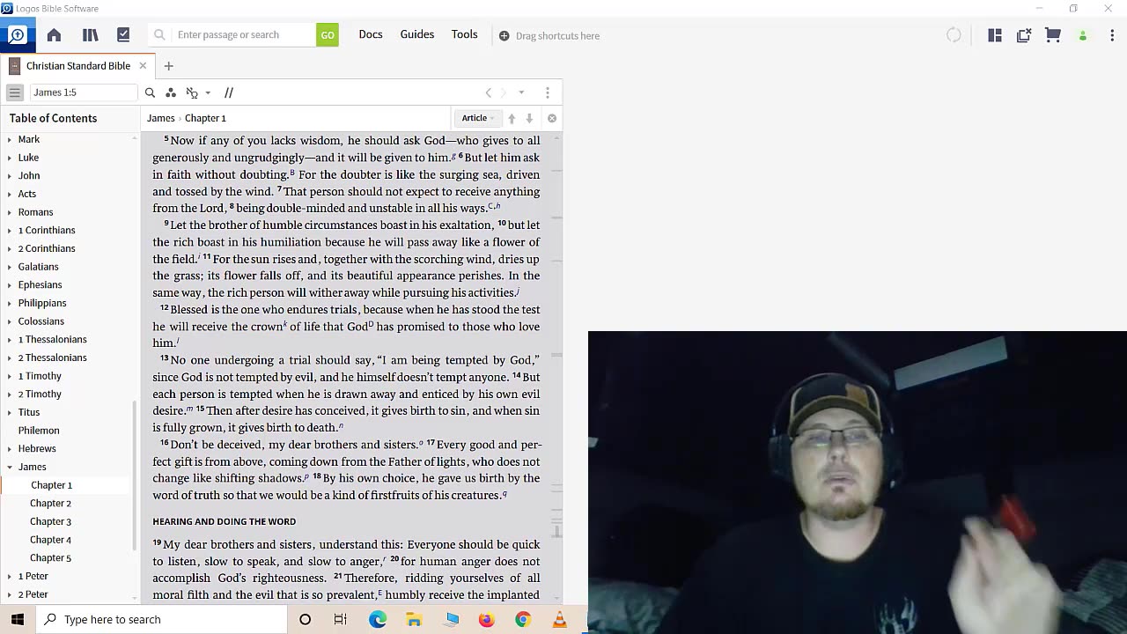
Task: Click the Hearing and Doing the Word heading
Action: (224, 521)
